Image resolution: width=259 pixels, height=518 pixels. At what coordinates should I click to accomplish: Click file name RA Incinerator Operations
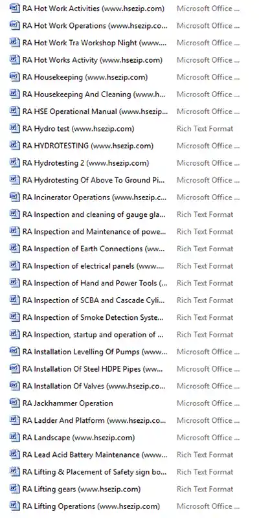[x=95, y=197]
